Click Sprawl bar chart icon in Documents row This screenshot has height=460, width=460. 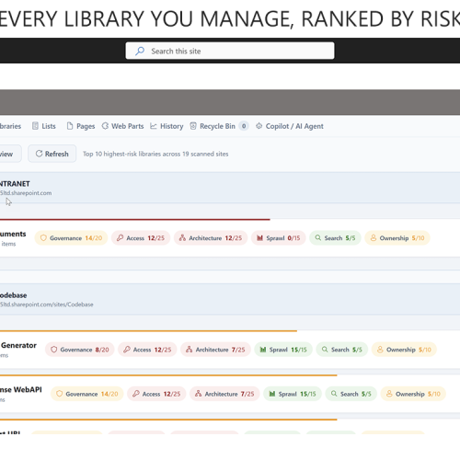point(259,238)
